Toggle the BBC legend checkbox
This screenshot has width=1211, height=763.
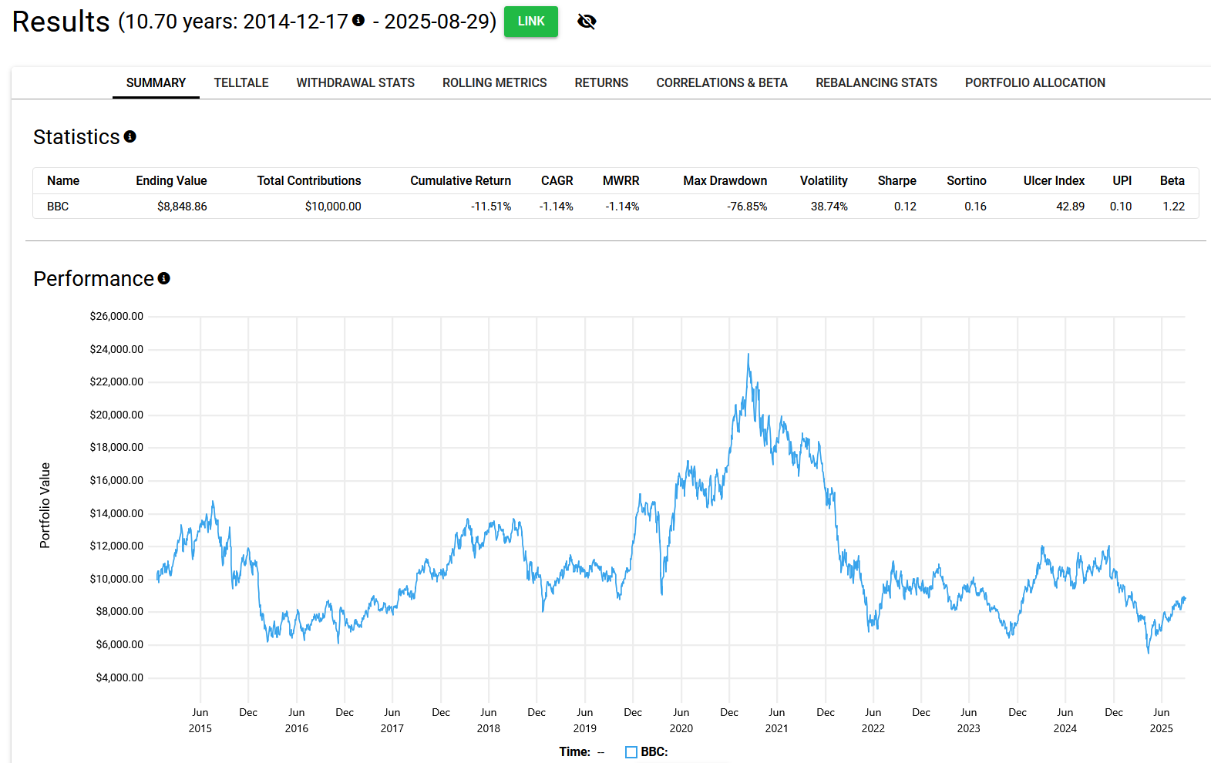tap(631, 752)
